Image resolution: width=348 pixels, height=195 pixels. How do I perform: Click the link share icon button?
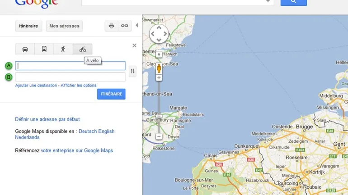pyautogui.click(x=124, y=26)
